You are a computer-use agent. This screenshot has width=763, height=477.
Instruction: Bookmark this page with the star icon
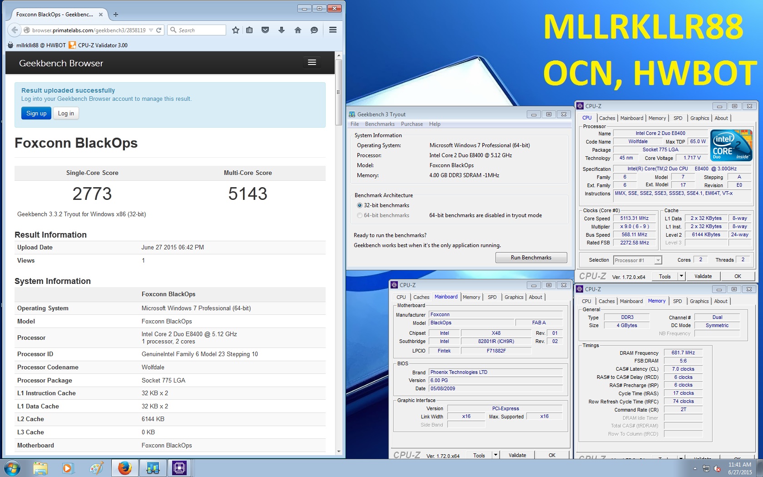tap(235, 30)
